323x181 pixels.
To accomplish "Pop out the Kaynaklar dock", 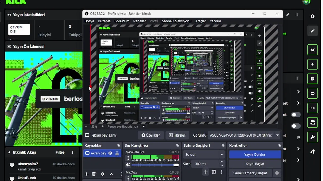I will (x=119, y=145).
